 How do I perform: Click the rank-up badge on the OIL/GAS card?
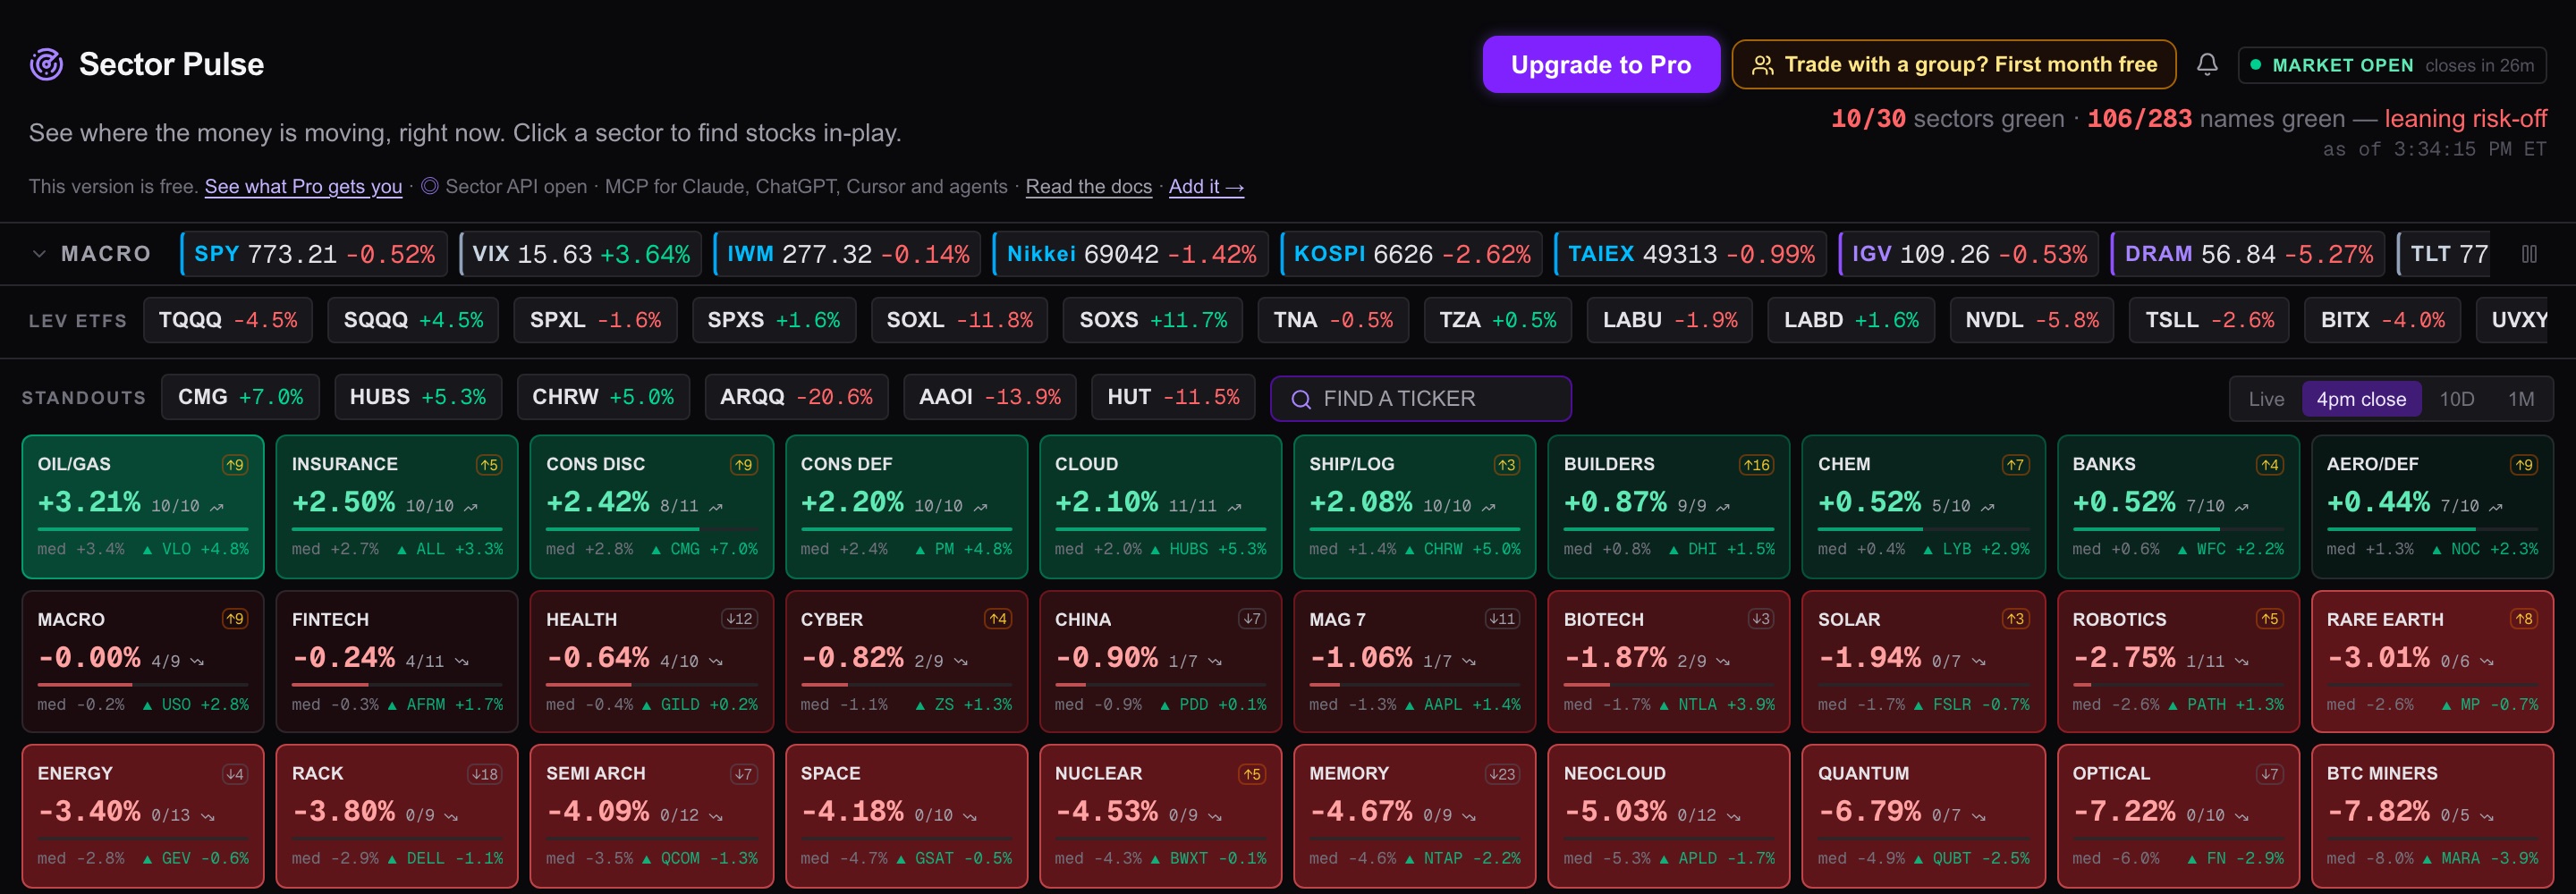[234, 465]
